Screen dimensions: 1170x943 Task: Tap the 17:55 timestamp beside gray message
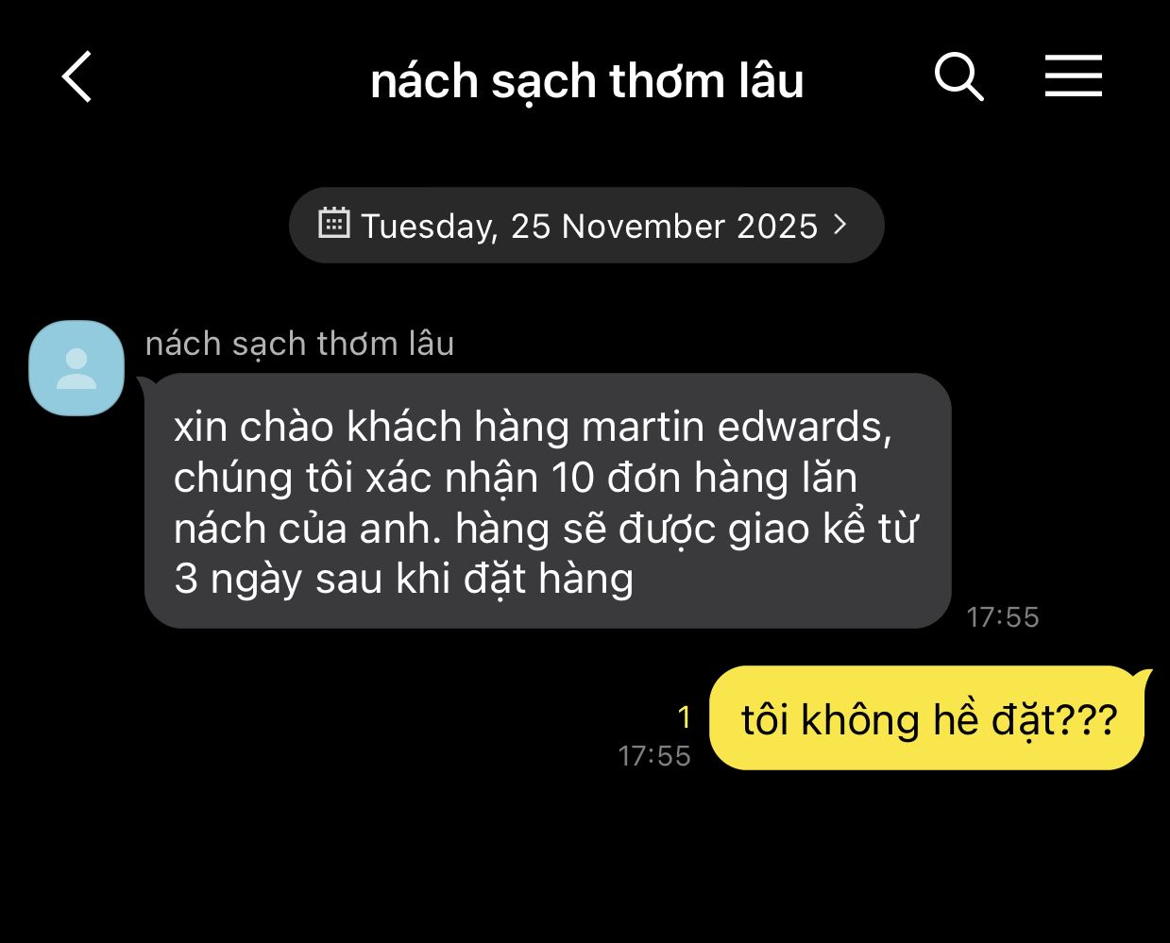pos(1003,617)
